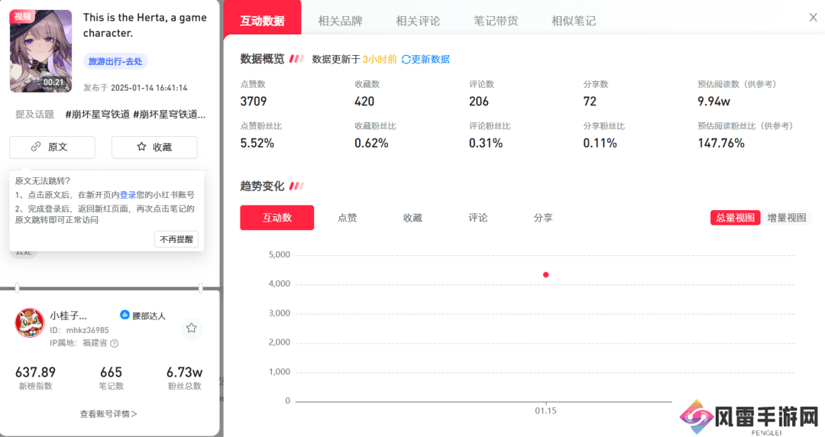The width and height of the screenshot is (825, 437).
Task: Click the 评论数 value 206
Action: click(479, 101)
